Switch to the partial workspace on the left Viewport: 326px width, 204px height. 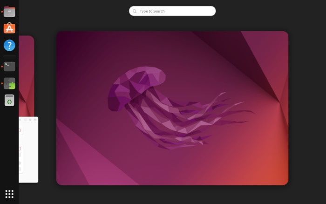27,76
